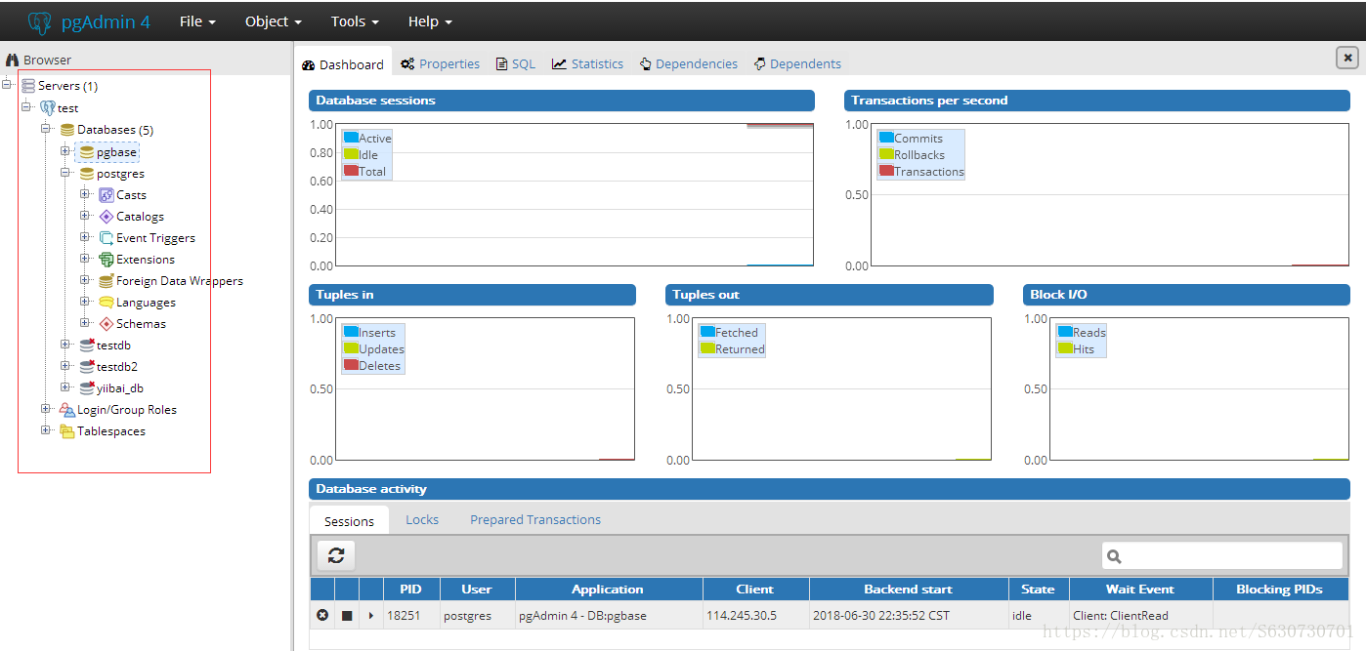Cancel query for session PID 18251
Screen dimensions: 1366x651
click(322, 616)
